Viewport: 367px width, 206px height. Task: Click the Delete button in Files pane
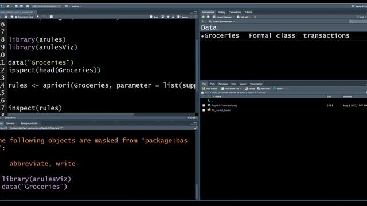pyautogui.click(x=250, y=89)
